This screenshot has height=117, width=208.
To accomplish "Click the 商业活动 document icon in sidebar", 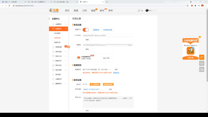I will click(53, 65).
